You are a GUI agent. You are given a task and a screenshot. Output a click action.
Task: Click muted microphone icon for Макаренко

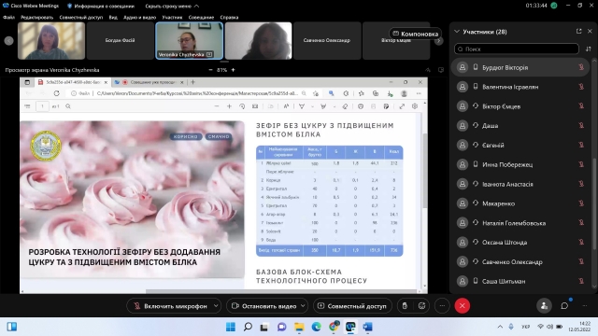(581, 203)
